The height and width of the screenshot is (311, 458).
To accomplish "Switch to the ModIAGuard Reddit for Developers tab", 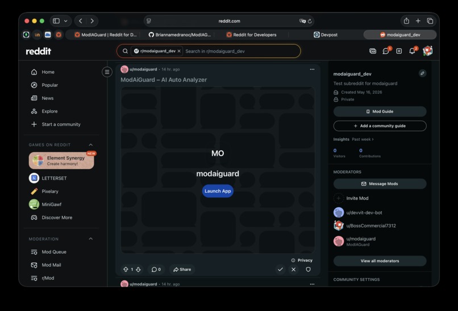I will point(106,35).
